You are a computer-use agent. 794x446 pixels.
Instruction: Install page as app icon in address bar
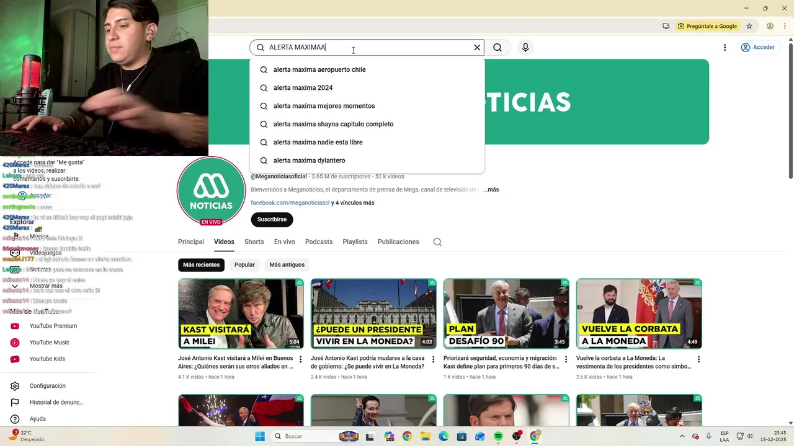(666, 26)
